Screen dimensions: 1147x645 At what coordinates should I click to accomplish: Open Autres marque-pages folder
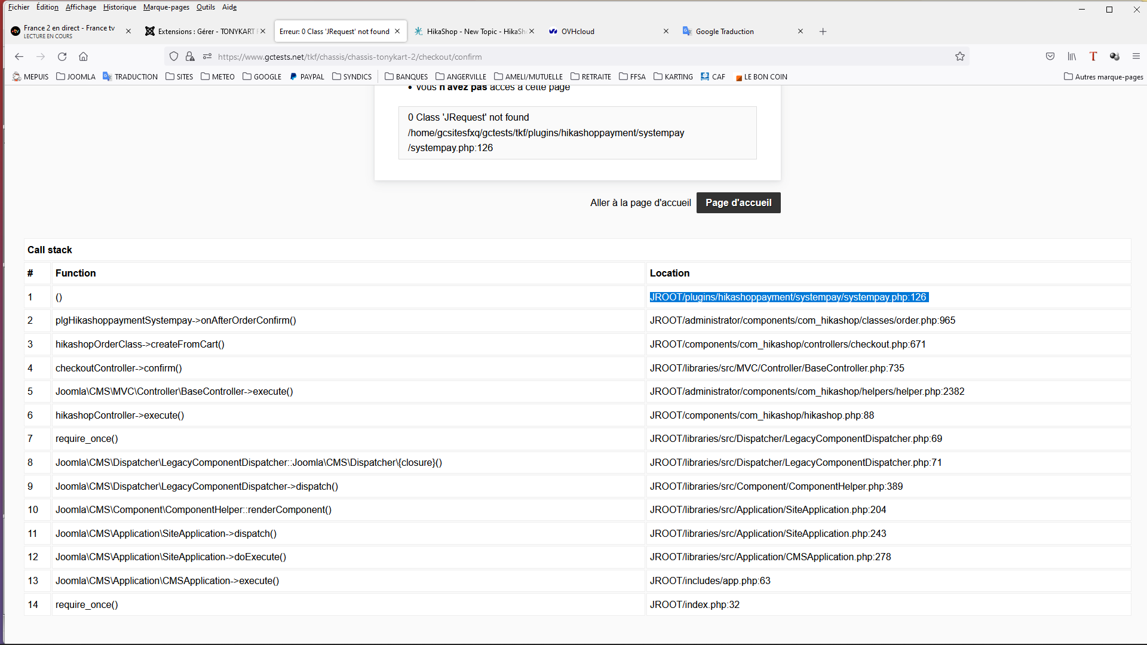1103,76
